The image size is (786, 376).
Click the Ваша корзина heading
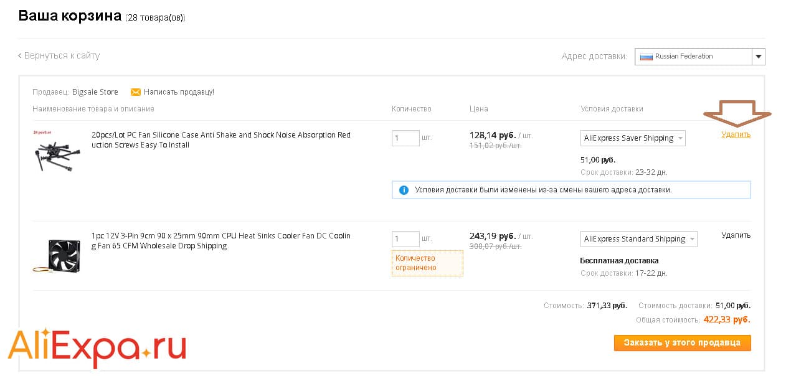coord(70,16)
